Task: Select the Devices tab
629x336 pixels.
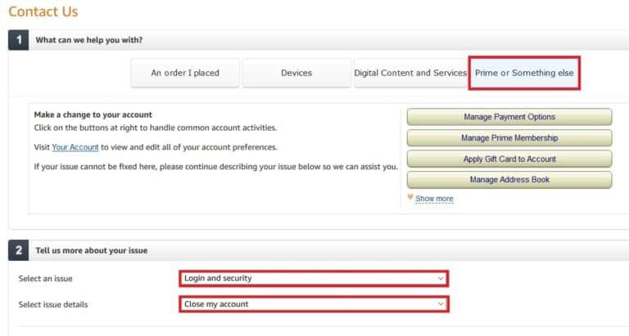Action: 296,73
